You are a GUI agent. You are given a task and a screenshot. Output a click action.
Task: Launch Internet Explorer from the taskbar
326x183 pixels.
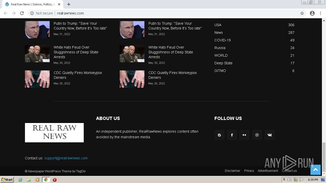click(20, 180)
